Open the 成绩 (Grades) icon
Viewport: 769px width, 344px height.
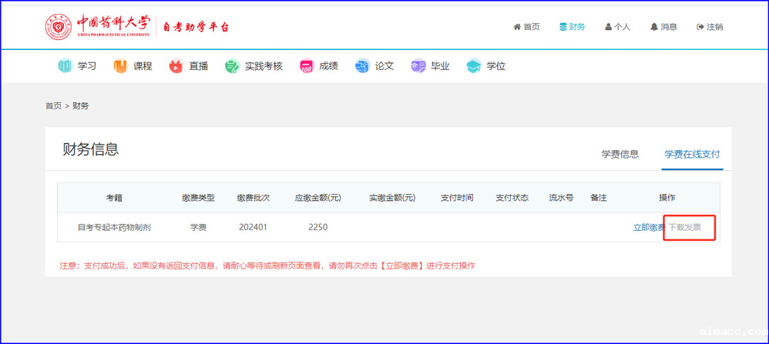pos(306,66)
